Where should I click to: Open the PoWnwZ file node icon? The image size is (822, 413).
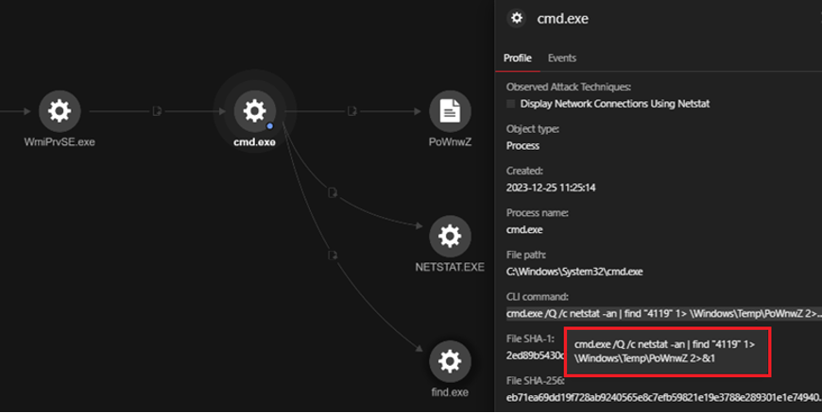[450, 111]
